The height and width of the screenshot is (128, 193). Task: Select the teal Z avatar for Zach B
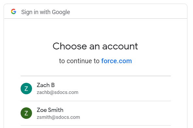point(26,88)
